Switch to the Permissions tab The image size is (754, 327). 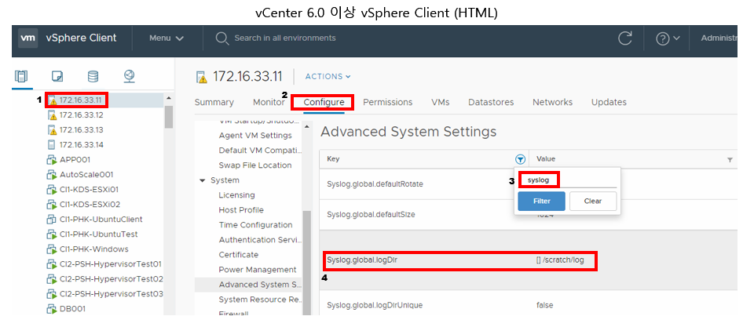[387, 102]
